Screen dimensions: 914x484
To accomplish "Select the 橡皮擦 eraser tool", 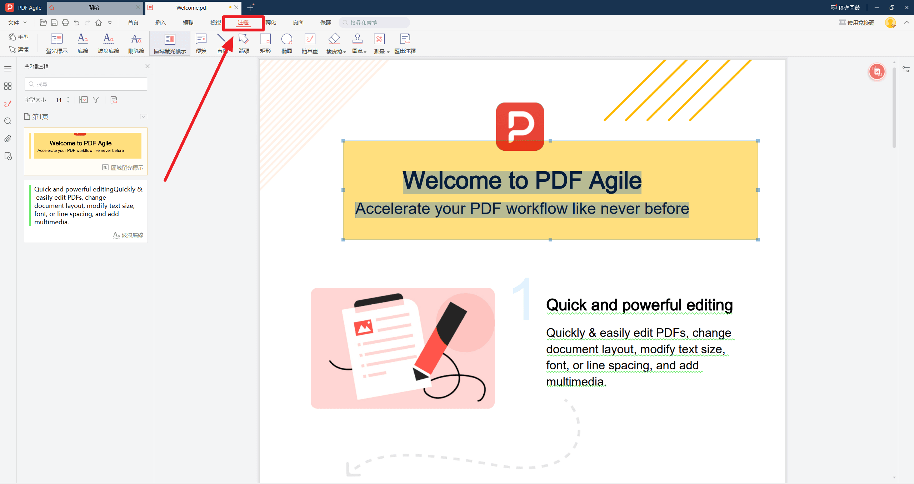I will click(334, 43).
